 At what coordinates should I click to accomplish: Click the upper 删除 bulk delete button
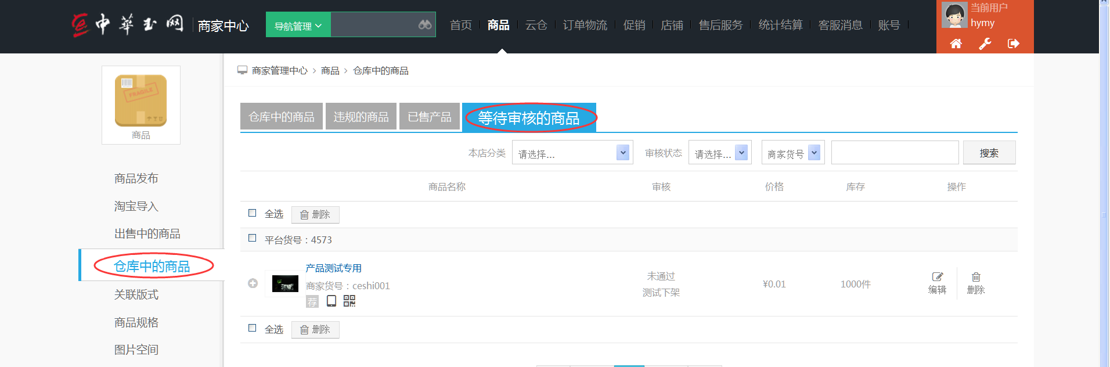coord(315,214)
